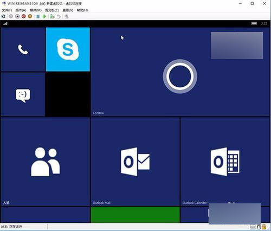271x231 pixels.
Task: Click the enhanced session toolbar icon
Action: [x=67, y=16]
